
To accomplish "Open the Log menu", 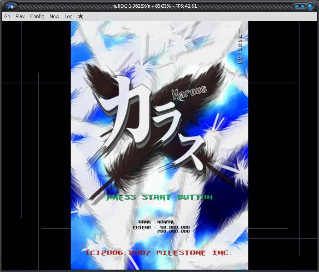I will click(x=68, y=16).
